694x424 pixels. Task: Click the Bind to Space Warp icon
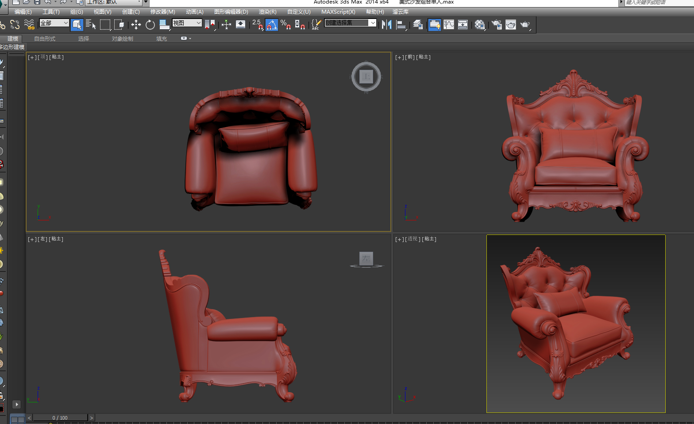[x=29, y=25]
